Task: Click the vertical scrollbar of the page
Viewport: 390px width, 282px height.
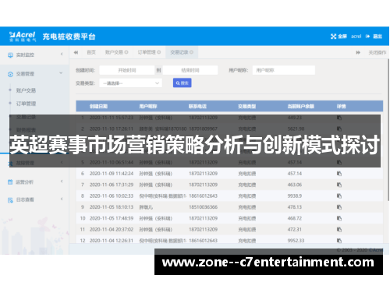Action: (388, 130)
